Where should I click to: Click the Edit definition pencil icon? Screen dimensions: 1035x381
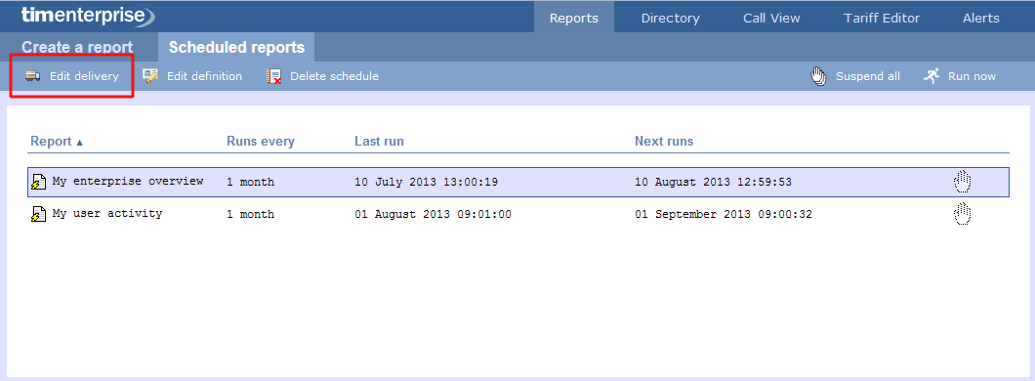point(150,76)
